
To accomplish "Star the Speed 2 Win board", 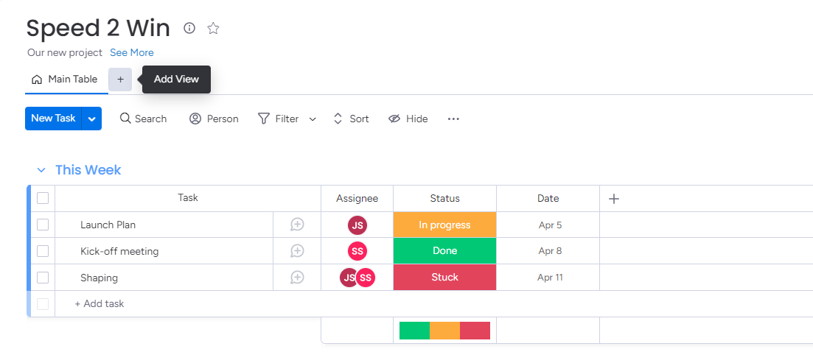I will coord(213,28).
